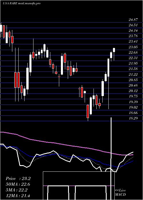Viewport: 143px width, 200px height.
Task: Click the 23.78 price axis label
Action: [x=133, y=36]
